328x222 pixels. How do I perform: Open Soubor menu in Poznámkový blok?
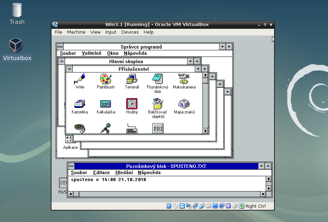pos(79,173)
